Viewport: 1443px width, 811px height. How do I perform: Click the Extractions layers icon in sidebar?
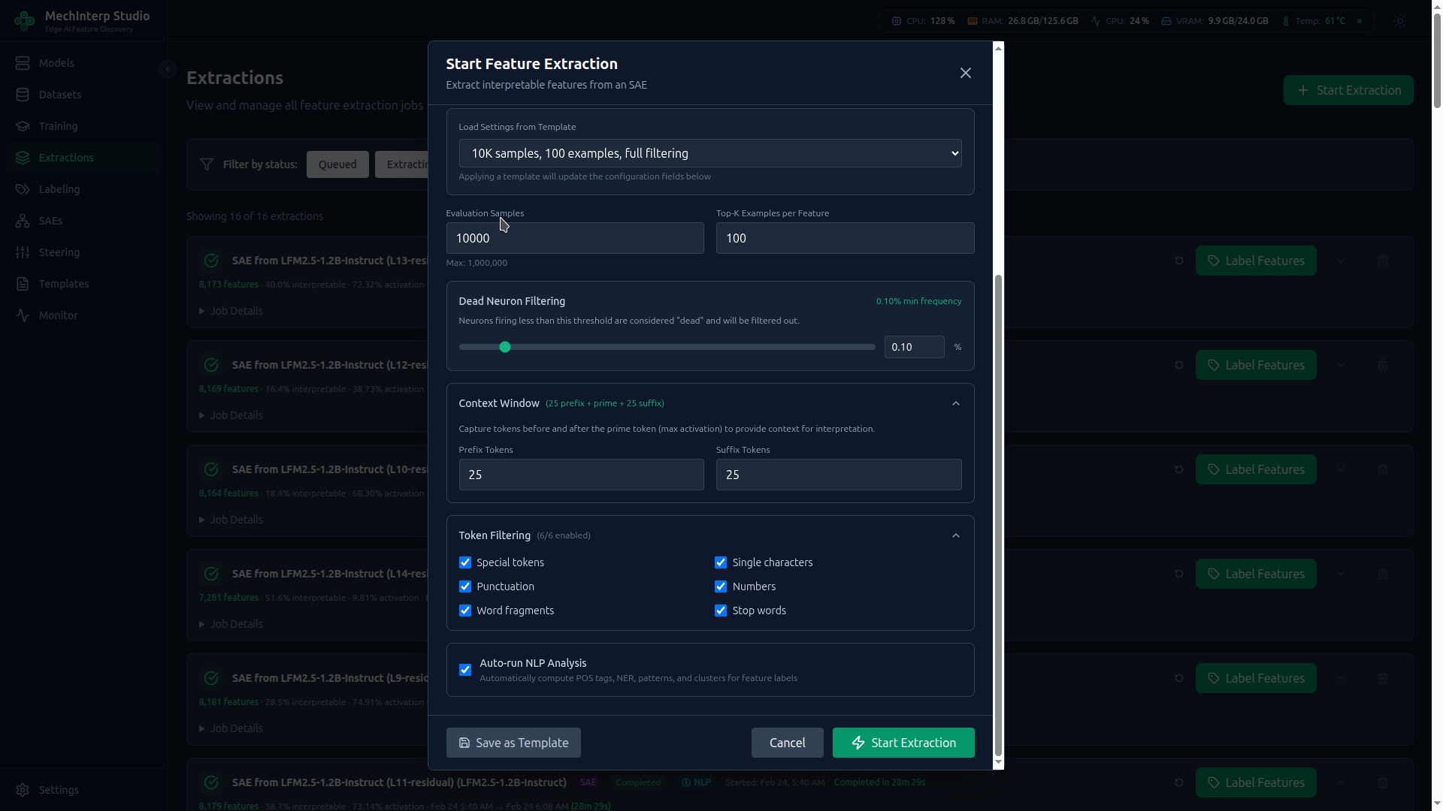pos(23,158)
